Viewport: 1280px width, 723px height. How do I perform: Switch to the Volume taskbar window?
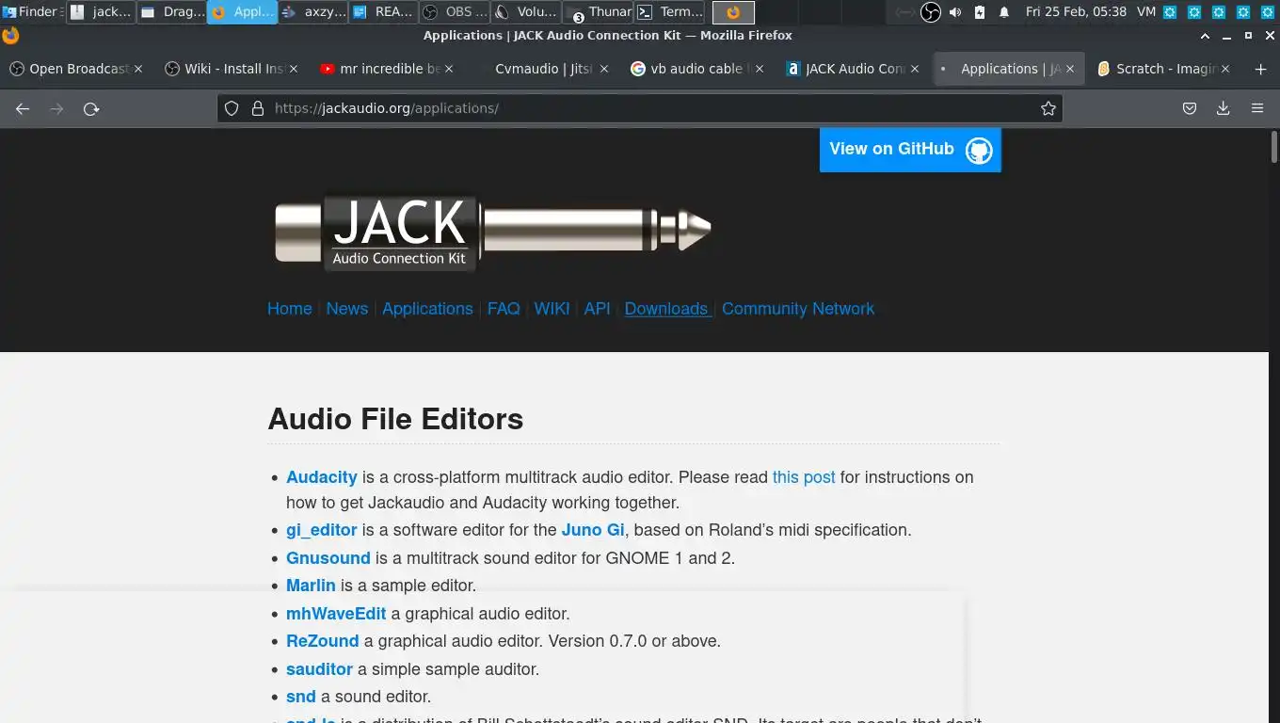[x=526, y=12]
